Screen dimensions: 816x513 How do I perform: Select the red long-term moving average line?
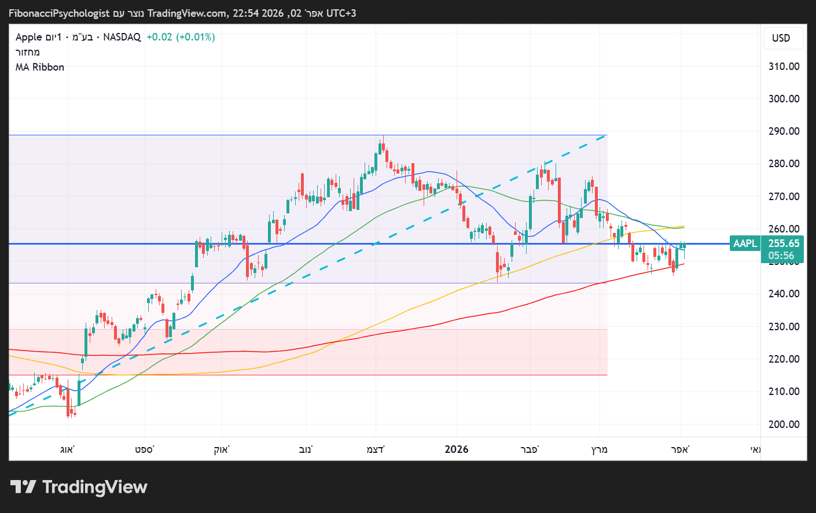405,330
